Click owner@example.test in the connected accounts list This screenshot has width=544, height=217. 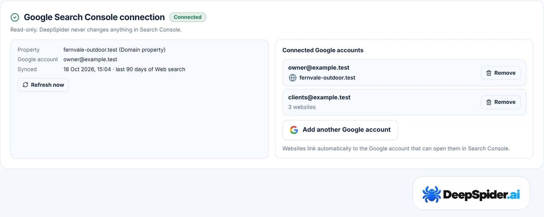[319, 67]
